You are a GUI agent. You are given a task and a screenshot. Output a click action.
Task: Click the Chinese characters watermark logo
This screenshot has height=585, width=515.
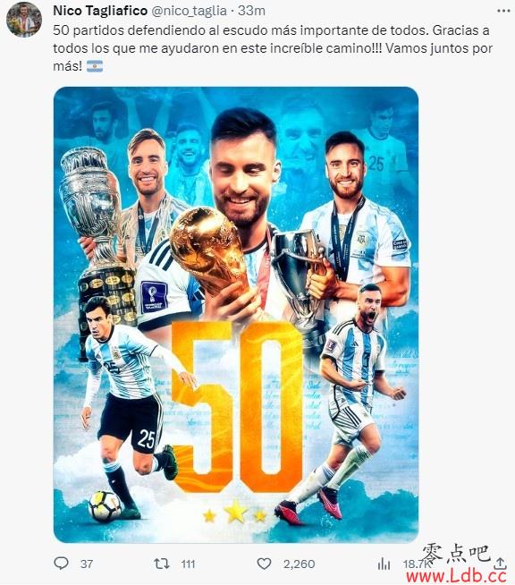[456, 554]
